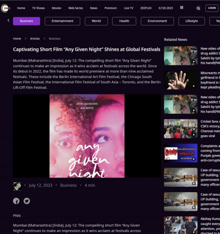Open Punjab complaints news thumbnail
This screenshot has width=220, height=234.
tap(180, 153)
